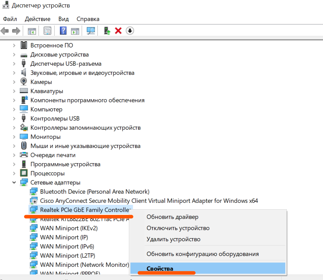
Task: Toggle the console tree pane icon
Action: click(x=32, y=31)
